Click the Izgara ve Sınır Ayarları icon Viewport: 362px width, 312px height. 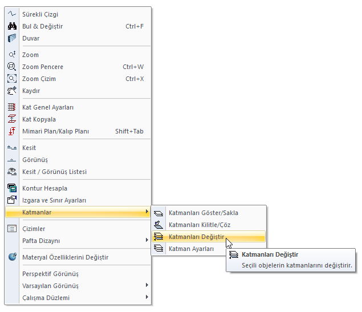pyautogui.click(x=12, y=200)
